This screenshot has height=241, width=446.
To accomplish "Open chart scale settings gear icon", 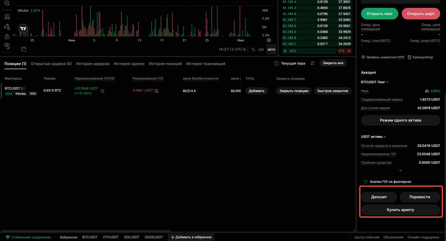I will click(x=269, y=40).
